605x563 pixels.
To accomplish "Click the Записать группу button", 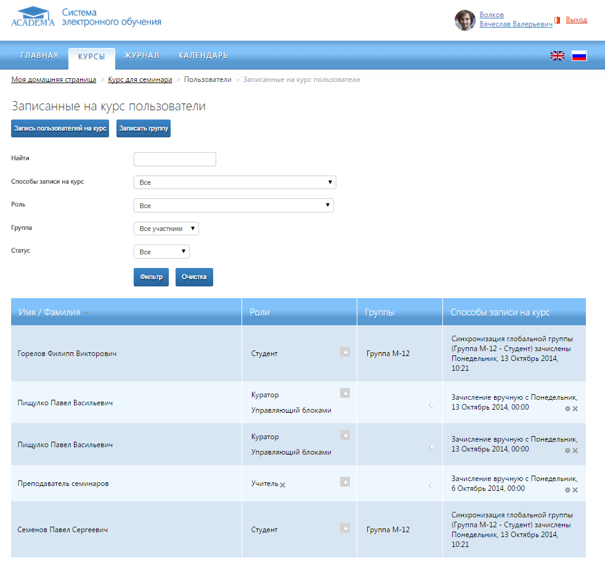I will [x=143, y=128].
